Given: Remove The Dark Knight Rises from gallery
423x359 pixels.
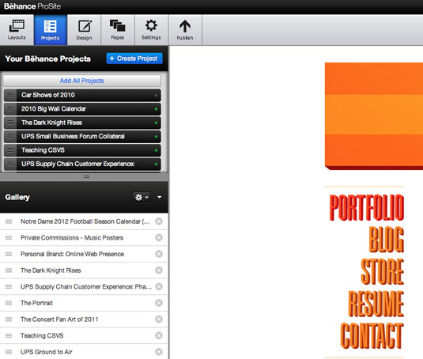Looking at the screenshot, I should 159,270.
